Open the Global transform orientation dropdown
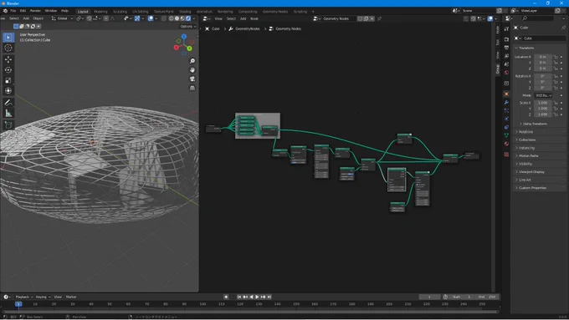 (x=63, y=18)
